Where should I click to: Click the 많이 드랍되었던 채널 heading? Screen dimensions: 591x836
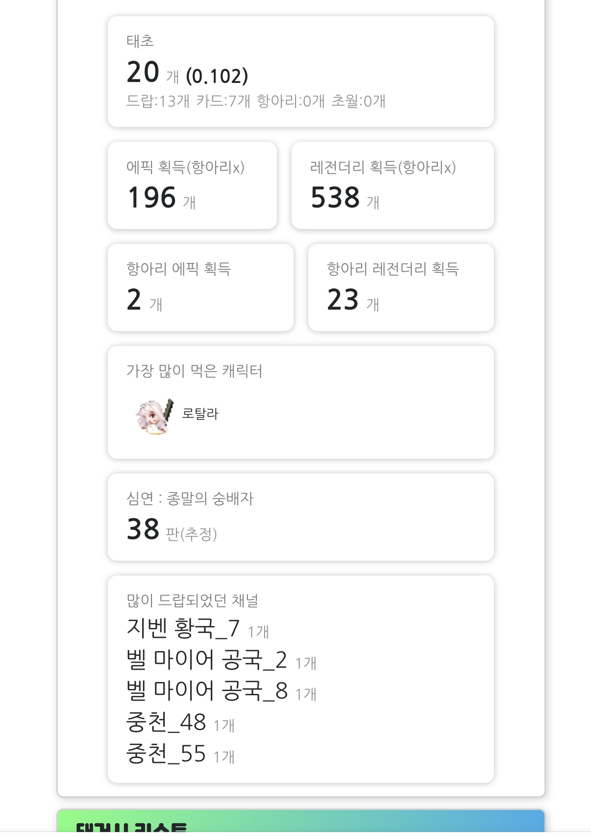click(x=192, y=600)
